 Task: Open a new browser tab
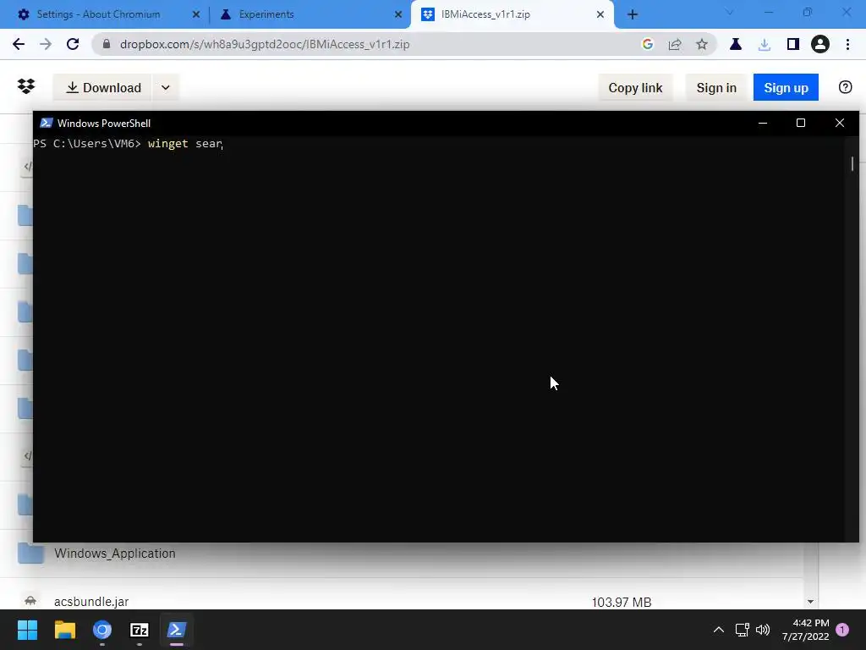click(633, 14)
